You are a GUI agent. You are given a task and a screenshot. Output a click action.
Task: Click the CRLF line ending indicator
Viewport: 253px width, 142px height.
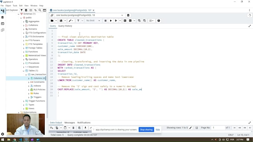[231, 135]
